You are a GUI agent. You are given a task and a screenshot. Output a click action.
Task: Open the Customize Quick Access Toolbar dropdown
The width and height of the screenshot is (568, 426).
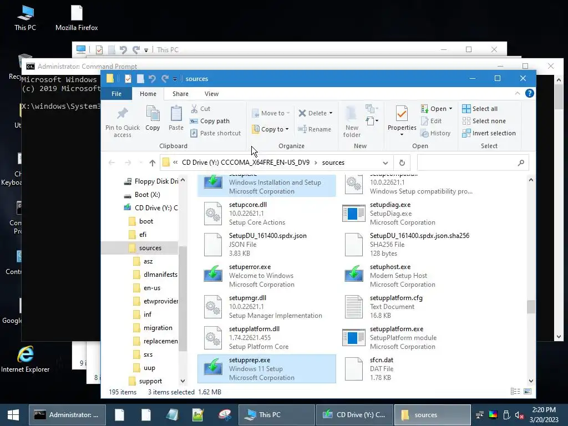(x=175, y=79)
